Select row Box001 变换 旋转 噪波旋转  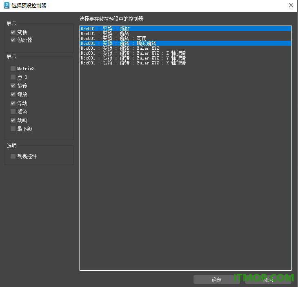[x=185, y=43]
